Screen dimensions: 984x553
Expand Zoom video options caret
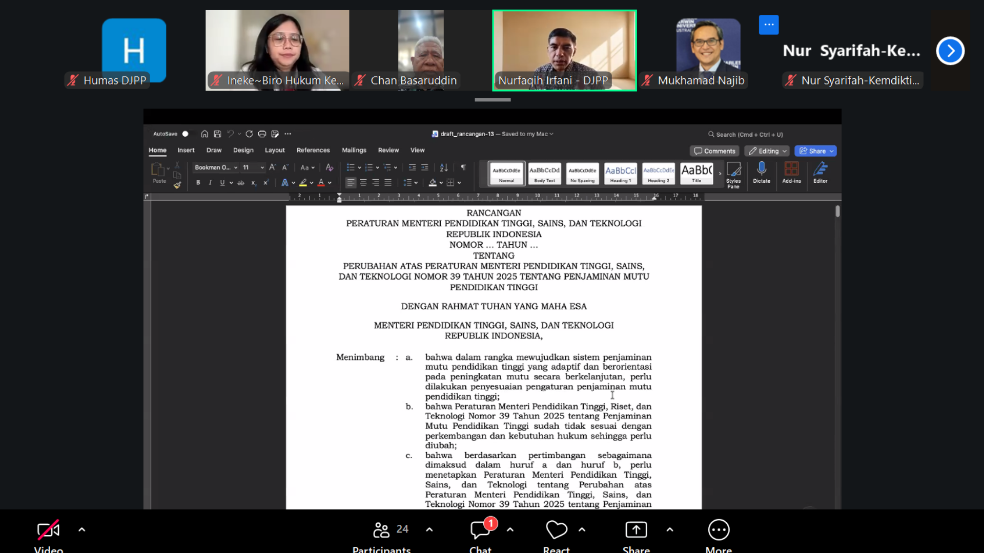pos(82,530)
